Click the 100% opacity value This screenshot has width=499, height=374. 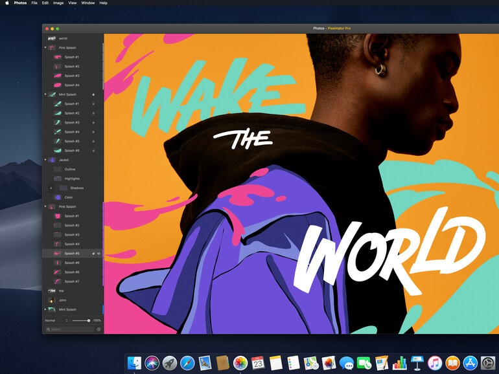point(97,320)
